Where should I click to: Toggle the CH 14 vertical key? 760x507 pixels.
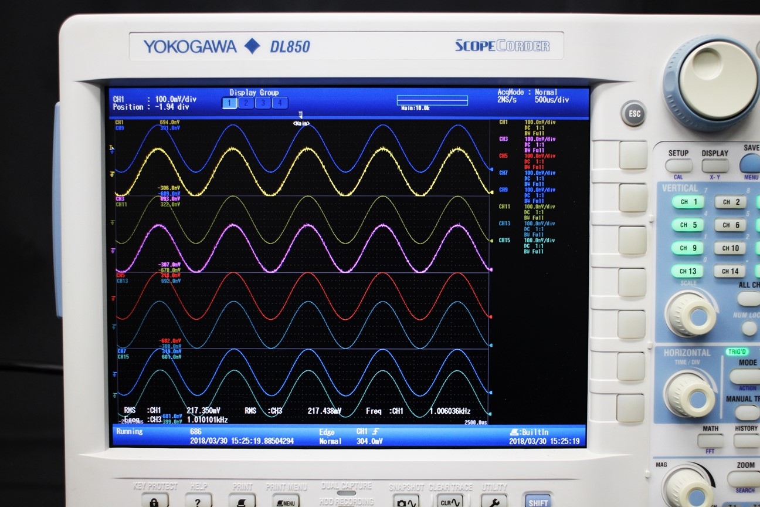pyautogui.click(x=730, y=271)
